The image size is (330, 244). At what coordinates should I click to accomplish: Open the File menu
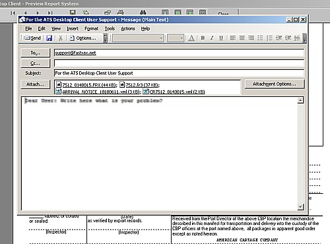pyautogui.click(x=28, y=28)
